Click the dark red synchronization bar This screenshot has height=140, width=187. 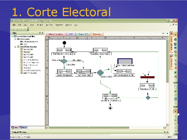coord(148,77)
